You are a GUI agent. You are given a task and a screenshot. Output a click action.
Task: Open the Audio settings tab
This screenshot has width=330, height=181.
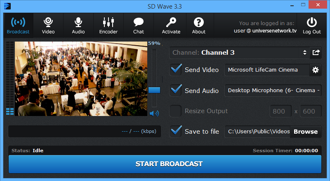pos(78,26)
